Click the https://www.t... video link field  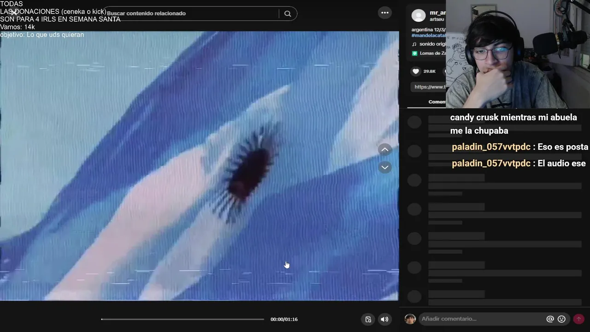[x=429, y=87]
